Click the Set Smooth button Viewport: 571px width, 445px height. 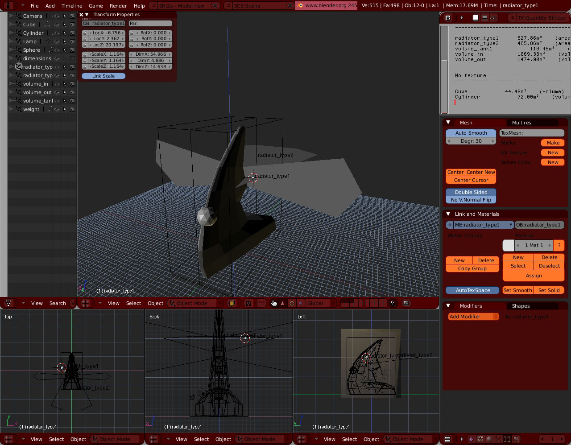tap(517, 290)
